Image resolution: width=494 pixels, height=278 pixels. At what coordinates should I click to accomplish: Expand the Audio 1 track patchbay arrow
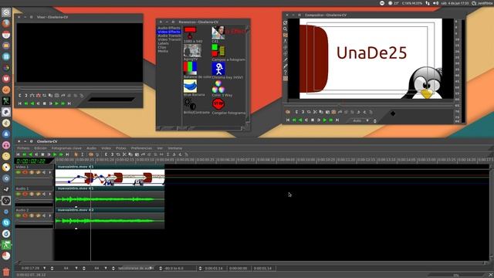tap(49, 194)
